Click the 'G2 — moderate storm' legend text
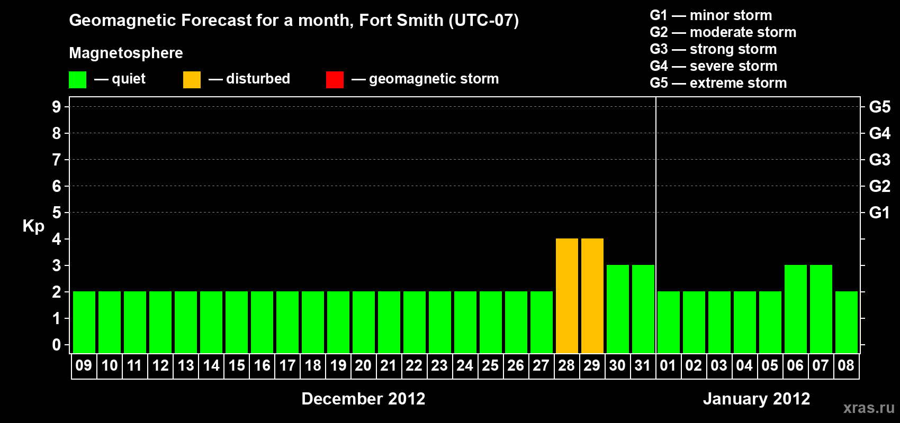The height and width of the screenshot is (423, 900). click(723, 32)
